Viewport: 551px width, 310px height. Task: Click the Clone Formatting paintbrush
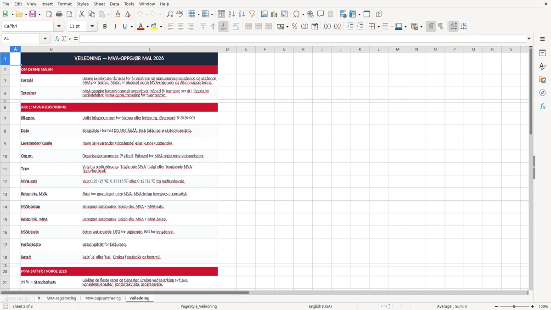(x=118, y=14)
